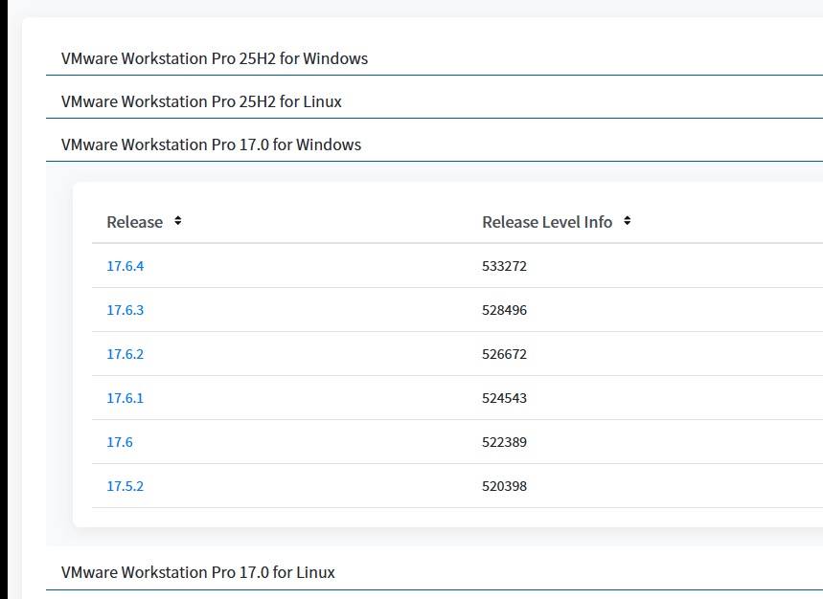Expand VMware Workstation Pro 25H2 for Windows
823x599 pixels.
(x=215, y=58)
